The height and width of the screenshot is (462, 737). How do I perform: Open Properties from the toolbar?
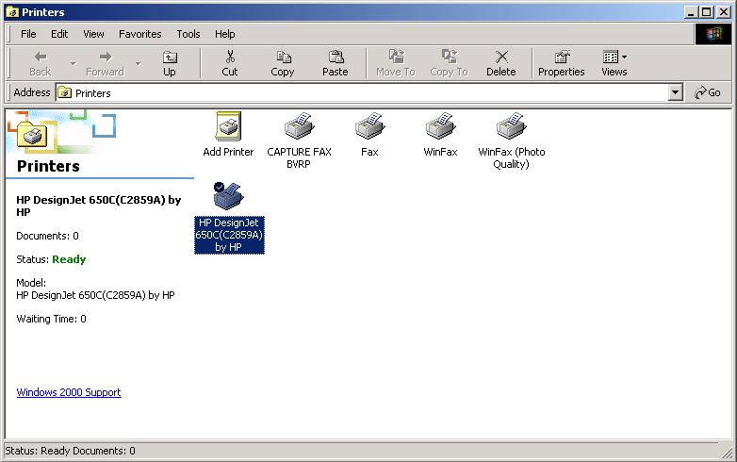561,64
